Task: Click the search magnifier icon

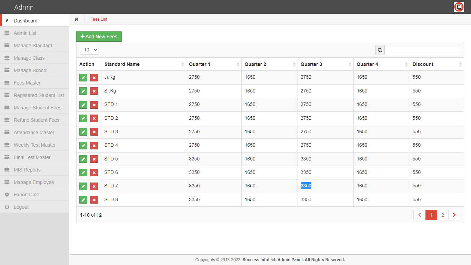Action: [x=380, y=50]
